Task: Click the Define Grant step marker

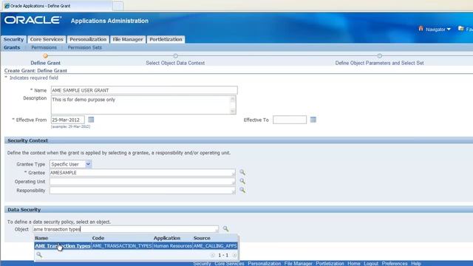Action: (45, 56)
